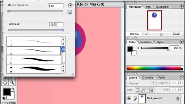Pick a color from the spectrum ramp
This screenshot has width=185, height=104.
[155, 68]
